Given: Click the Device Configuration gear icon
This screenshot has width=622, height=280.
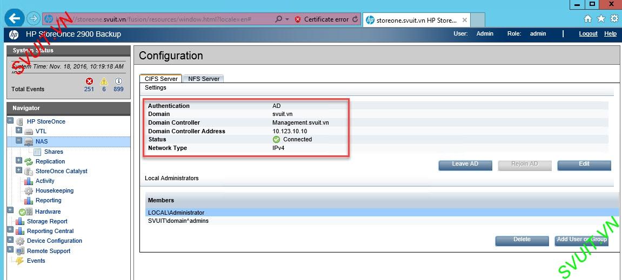Looking at the screenshot, I should click(20, 241).
